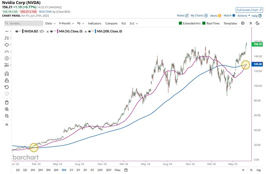Image resolution: width=266 pixels, height=174 pixels.
Task: Expand the annotation tool flyout arrow
Action: 11,38
